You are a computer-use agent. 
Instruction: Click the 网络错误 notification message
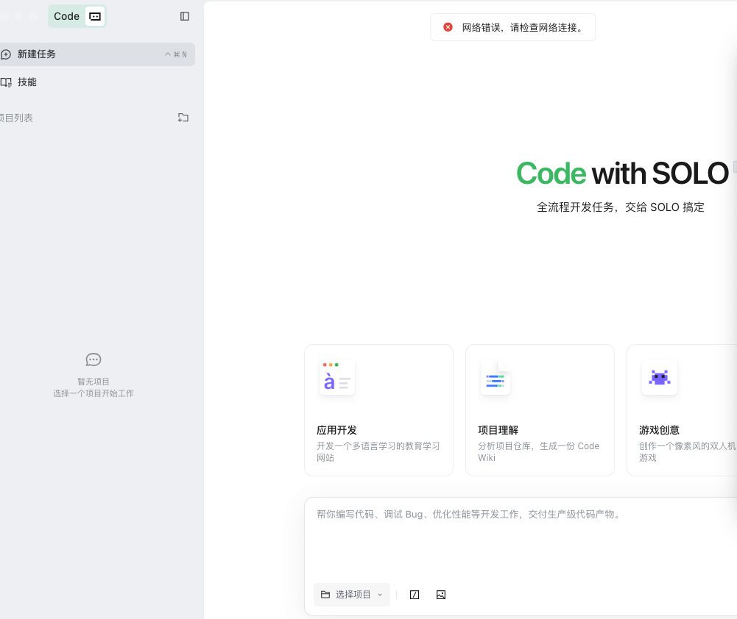522,28
